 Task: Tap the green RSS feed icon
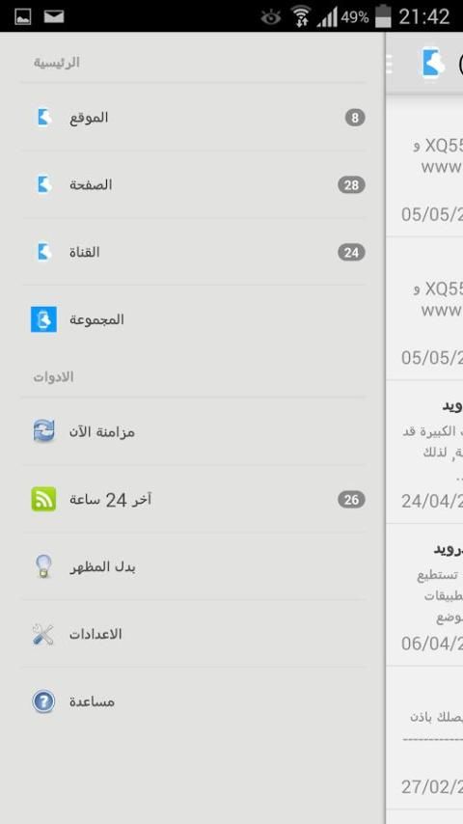(43, 499)
